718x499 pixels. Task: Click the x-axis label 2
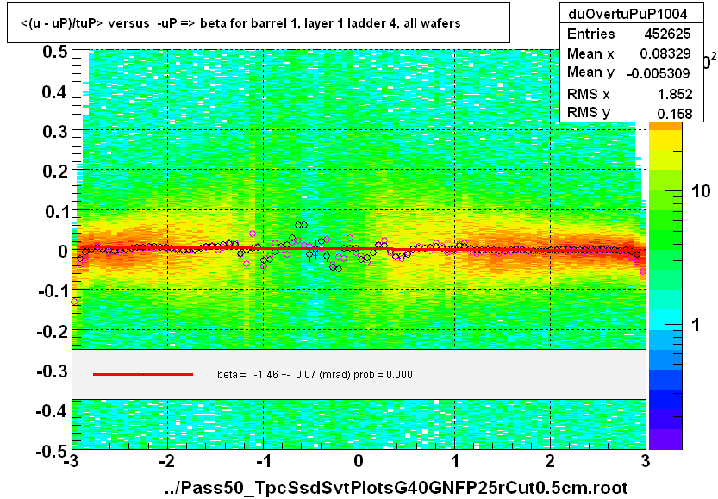coord(550,461)
